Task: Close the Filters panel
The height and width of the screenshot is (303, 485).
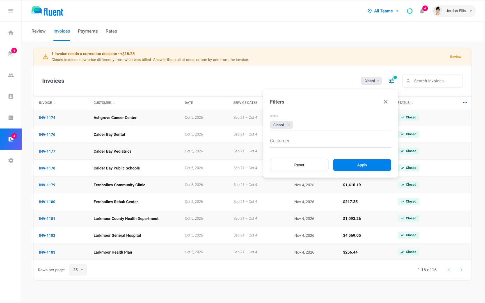Action: pos(385,102)
